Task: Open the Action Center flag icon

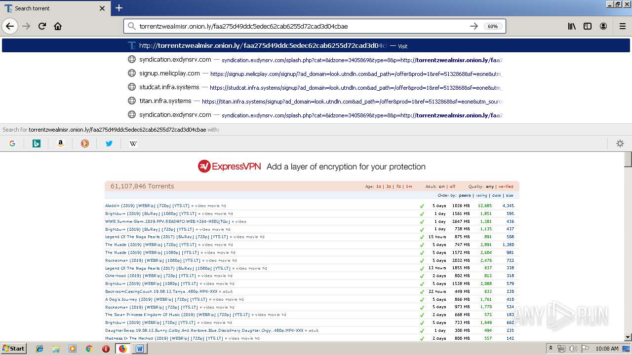Action: click(x=585, y=349)
